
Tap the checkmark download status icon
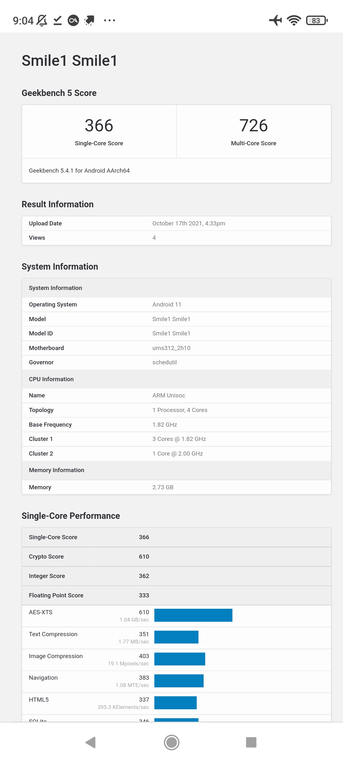(x=57, y=20)
